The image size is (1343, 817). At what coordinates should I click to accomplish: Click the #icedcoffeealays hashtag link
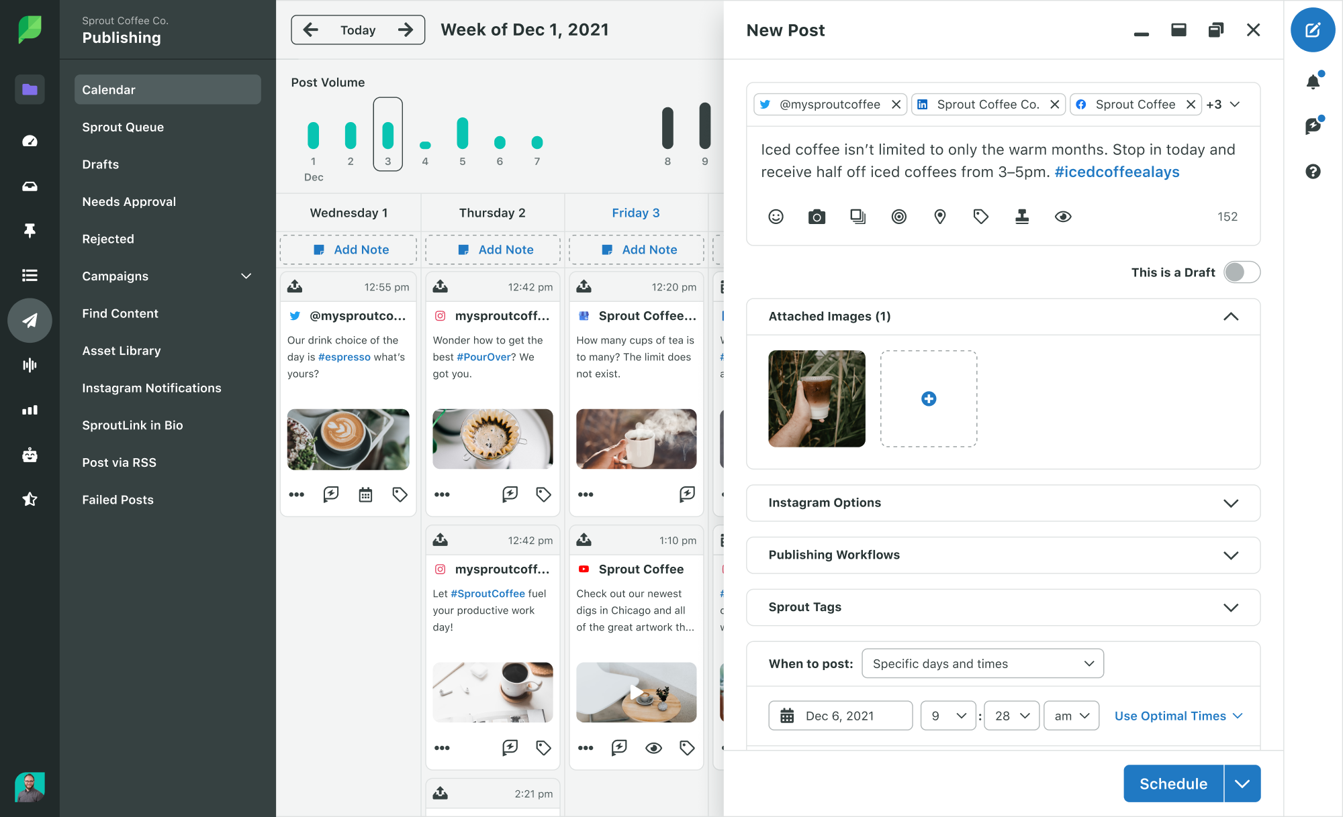pyautogui.click(x=1115, y=172)
